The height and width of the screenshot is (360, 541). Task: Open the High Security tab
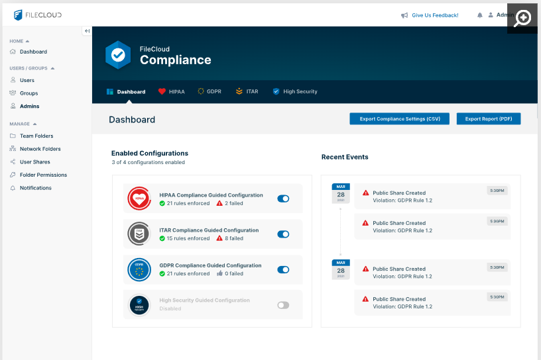(x=295, y=91)
